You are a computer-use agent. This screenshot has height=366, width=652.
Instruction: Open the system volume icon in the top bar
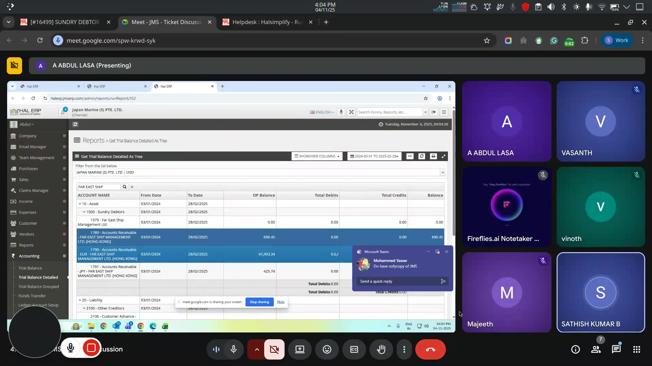click(x=551, y=7)
